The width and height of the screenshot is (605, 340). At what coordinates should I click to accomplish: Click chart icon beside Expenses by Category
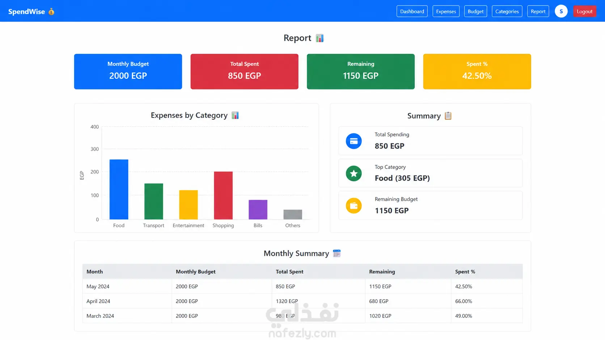(x=235, y=115)
